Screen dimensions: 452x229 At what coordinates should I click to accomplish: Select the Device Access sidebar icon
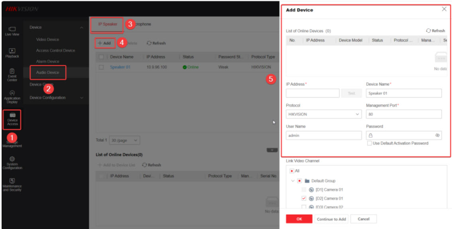(12, 119)
